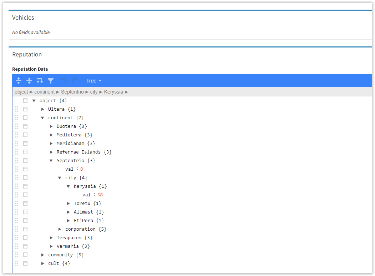The width and height of the screenshot is (375, 276).
Task: Expand all fields in the JSON editor
Action: (19, 81)
